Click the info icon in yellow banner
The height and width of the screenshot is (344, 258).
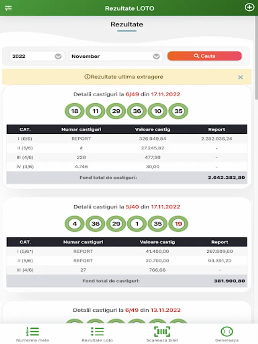click(x=87, y=77)
